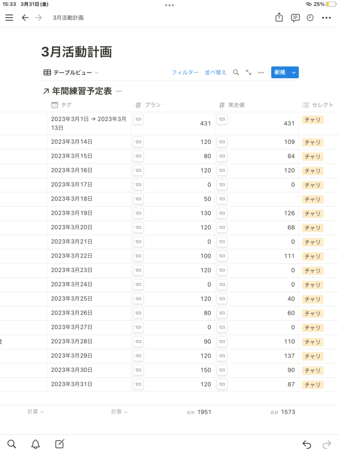The height and width of the screenshot is (453, 339).
Task: Create a new page with compose icon
Action: pos(60,444)
